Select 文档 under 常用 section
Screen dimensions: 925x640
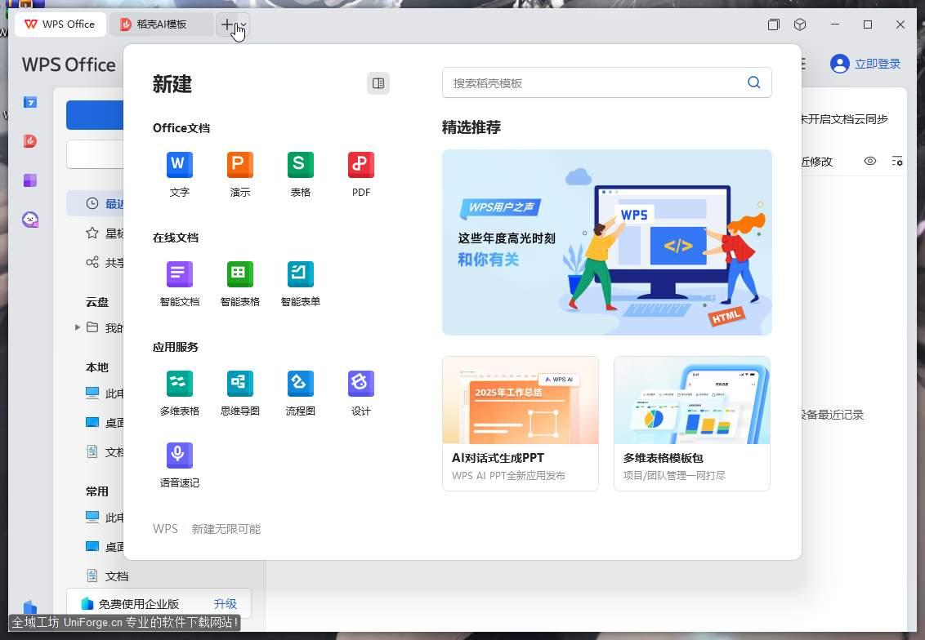107,576
